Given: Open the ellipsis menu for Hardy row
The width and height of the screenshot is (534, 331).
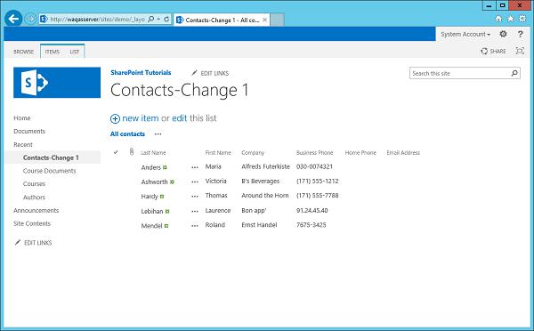Looking at the screenshot, I should [x=195, y=196].
